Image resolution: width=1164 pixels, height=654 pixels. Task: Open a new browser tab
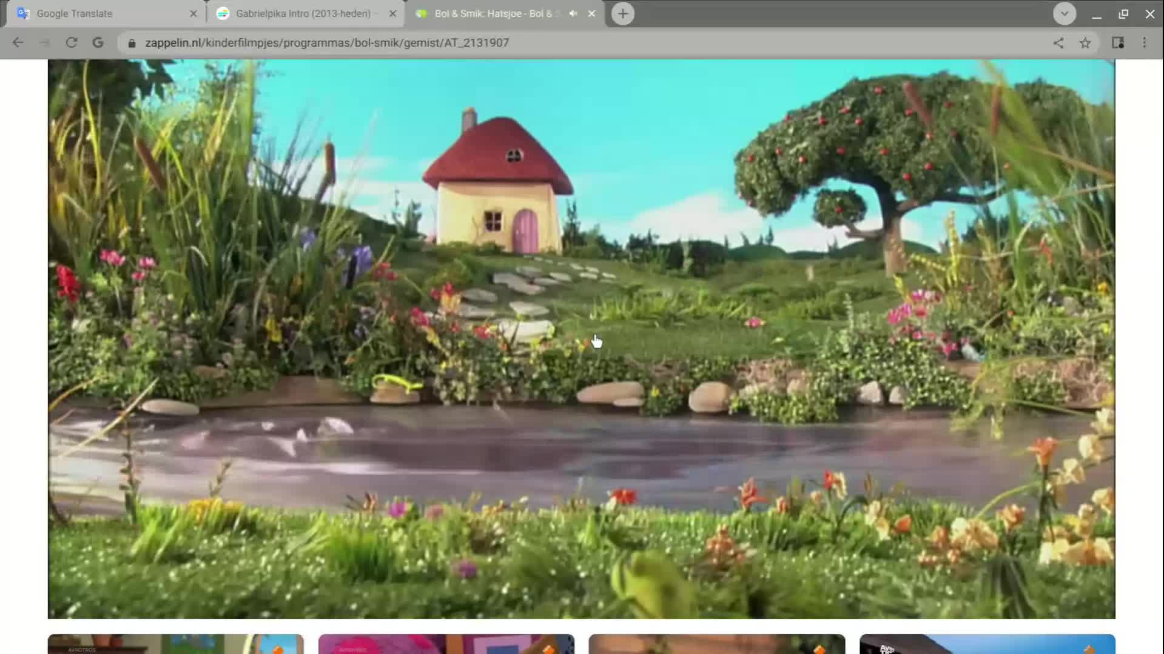point(622,13)
